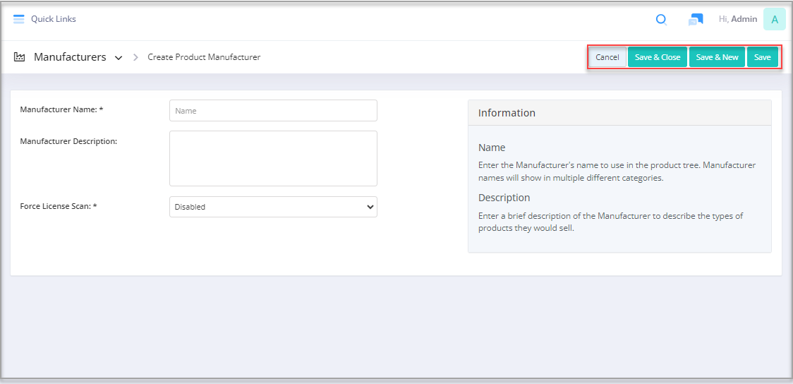Click the Information panel header
The height and width of the screenshot is (384, 793).
(x=619, y=113)
